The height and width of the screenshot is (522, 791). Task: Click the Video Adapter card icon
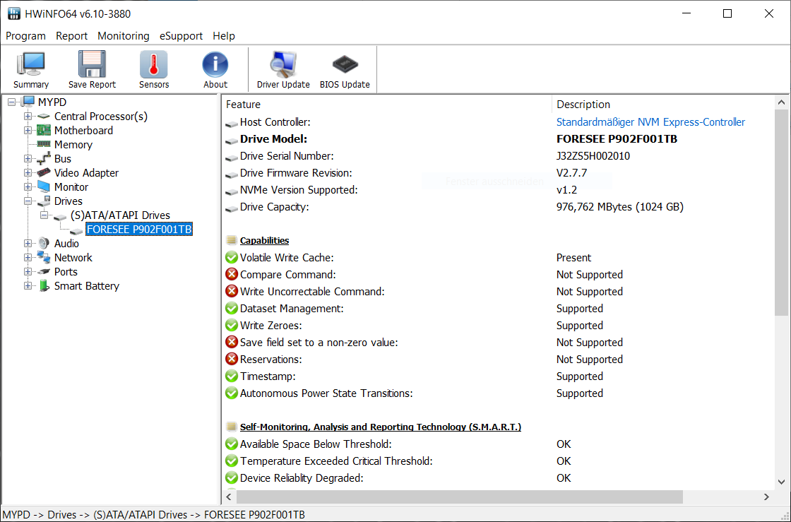tap(44, 172)
